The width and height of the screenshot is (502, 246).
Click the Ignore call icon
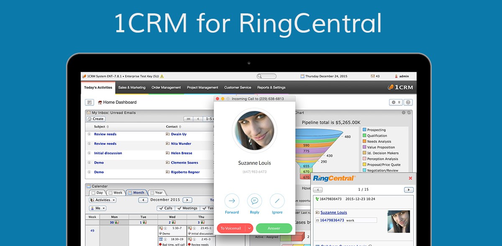click(277, 201)
